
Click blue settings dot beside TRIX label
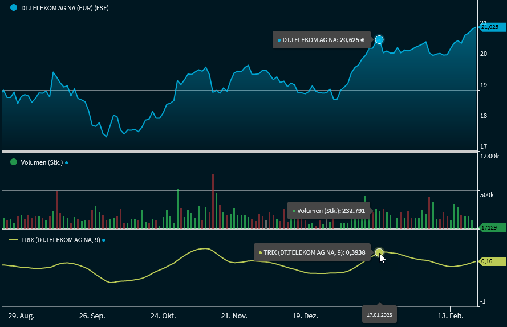pos(104,240)
